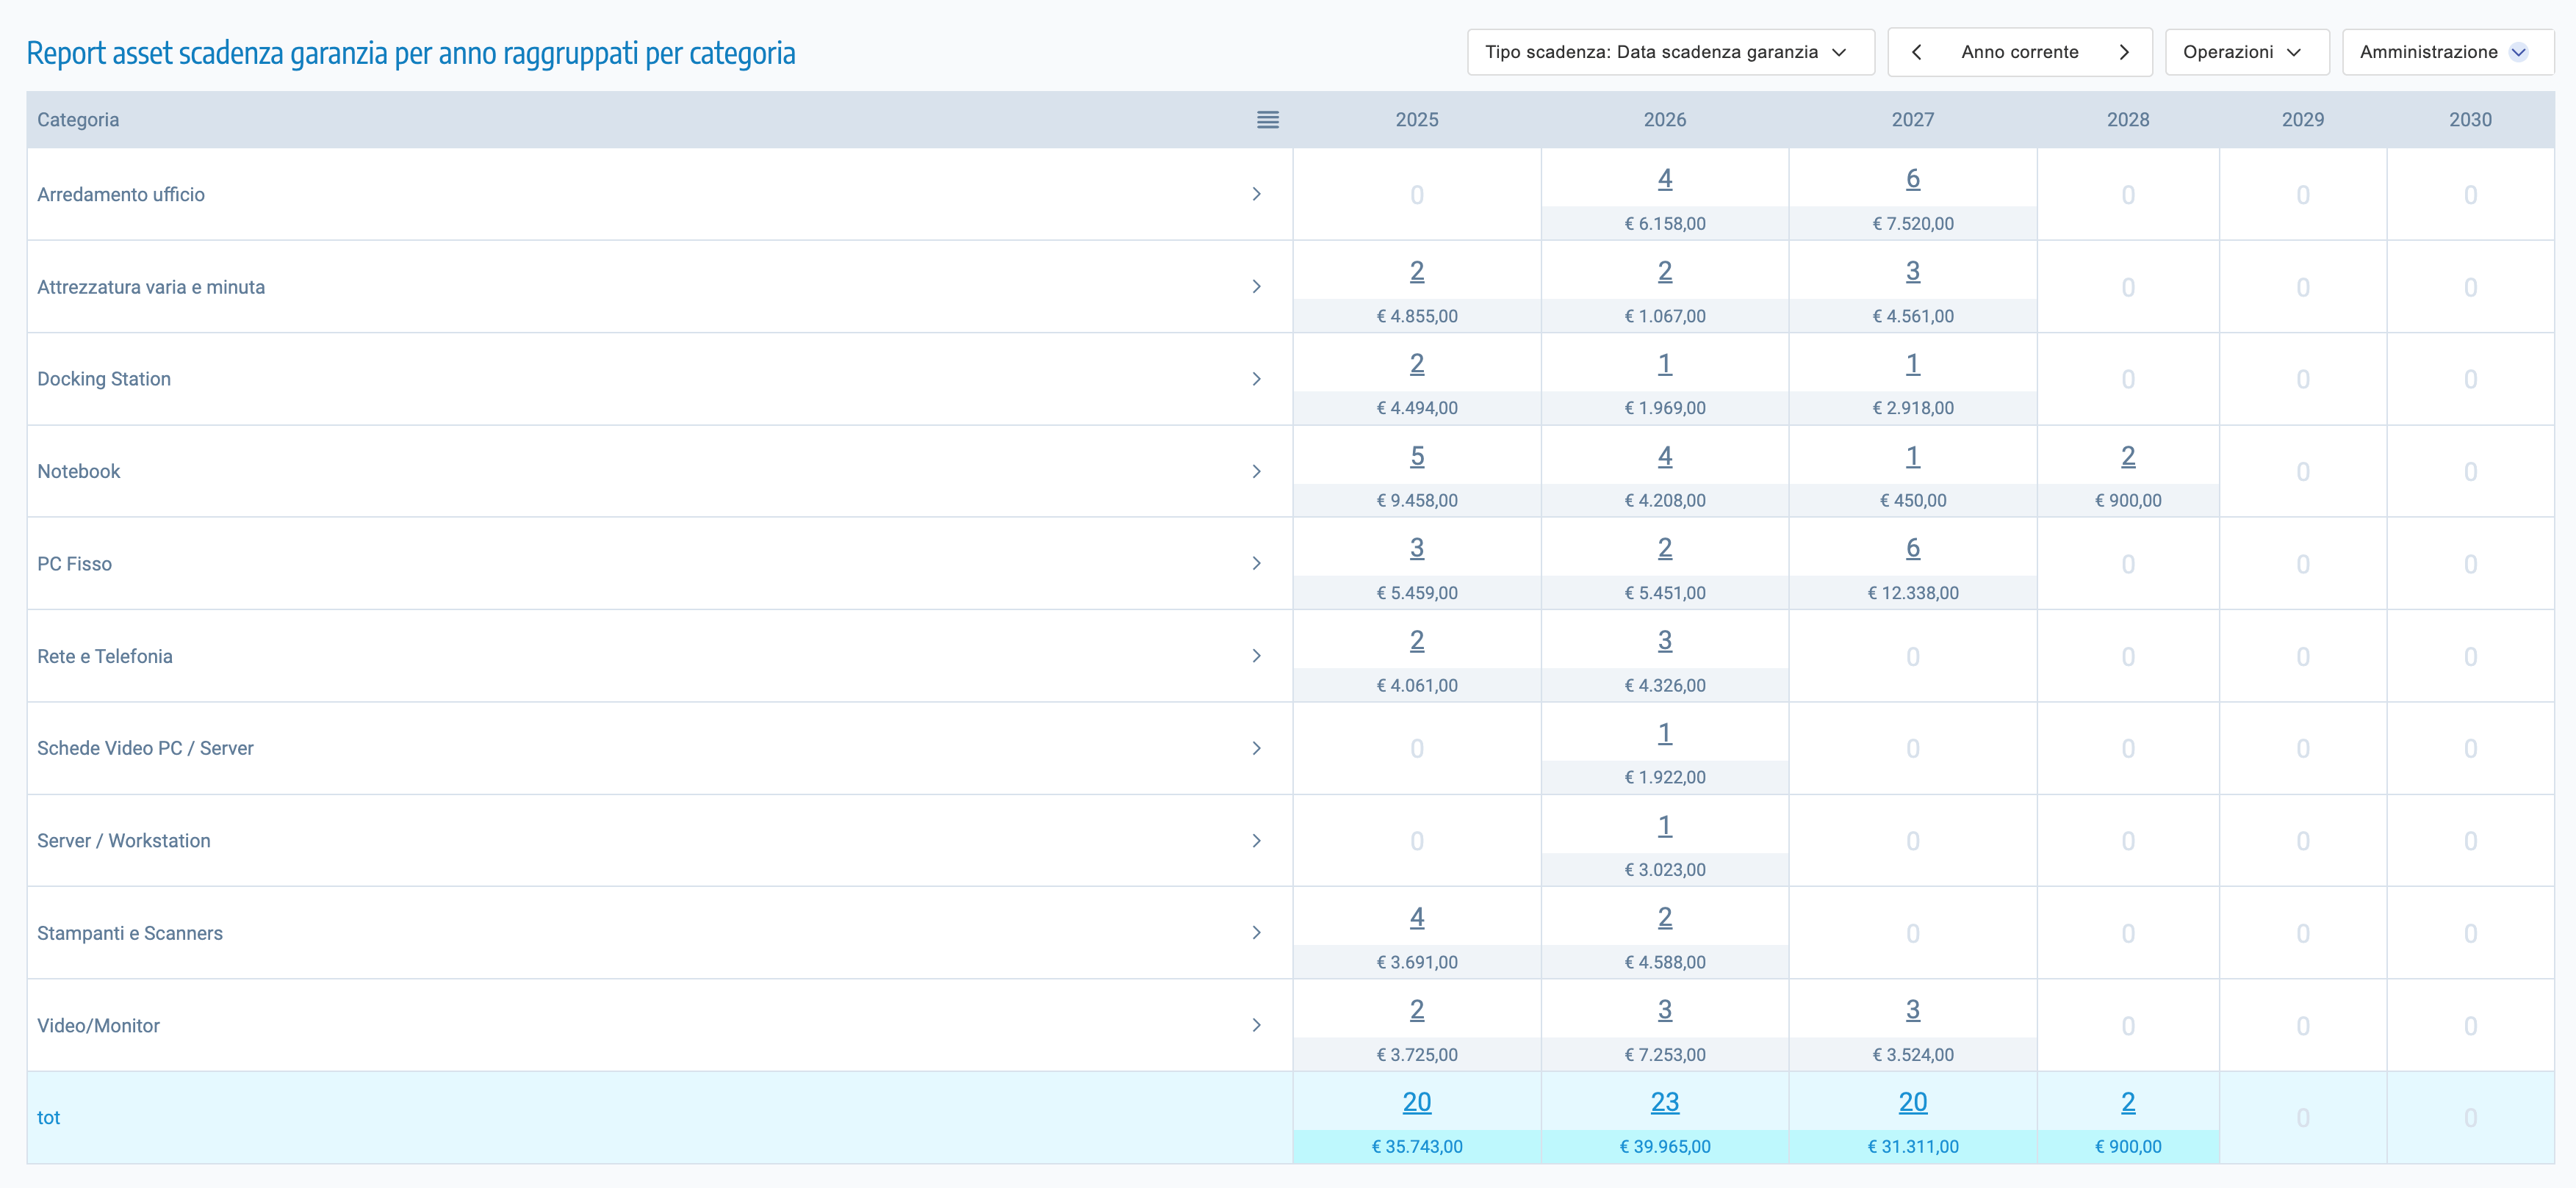Screen dimensions: 2576x1188
Task: Expand Rete e Telefonia row arrow
Action: [1256, 656]
